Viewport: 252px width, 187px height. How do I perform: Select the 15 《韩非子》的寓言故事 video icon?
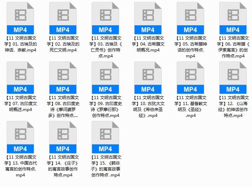click(x=105, y=137)
